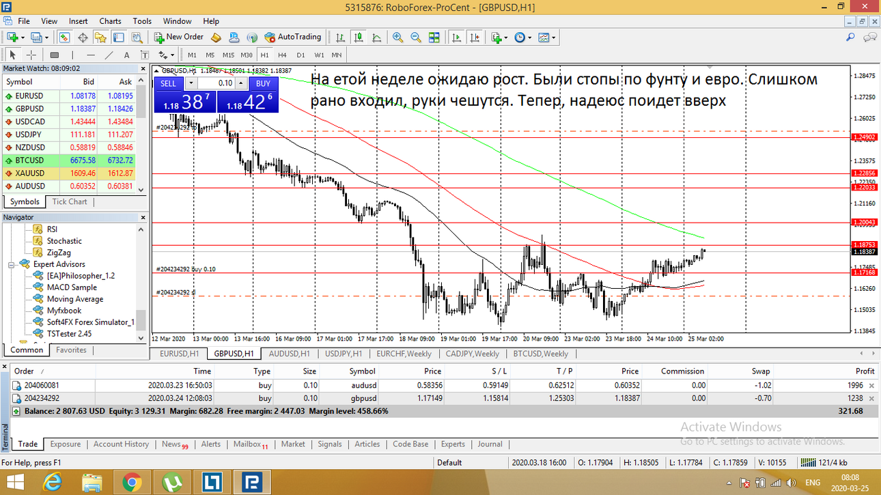Close the audusd order 204060081

(871, 385)
